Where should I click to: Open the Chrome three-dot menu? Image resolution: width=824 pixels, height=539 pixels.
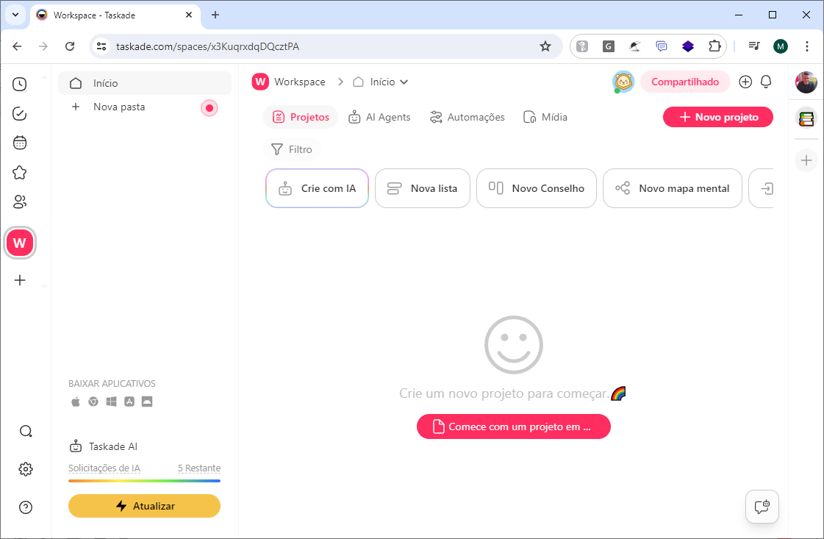[806, 46]
